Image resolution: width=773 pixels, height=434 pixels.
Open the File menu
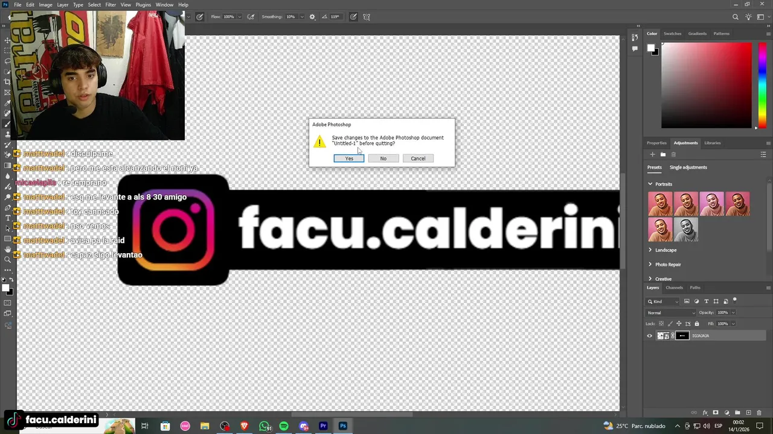click(18, 5)
